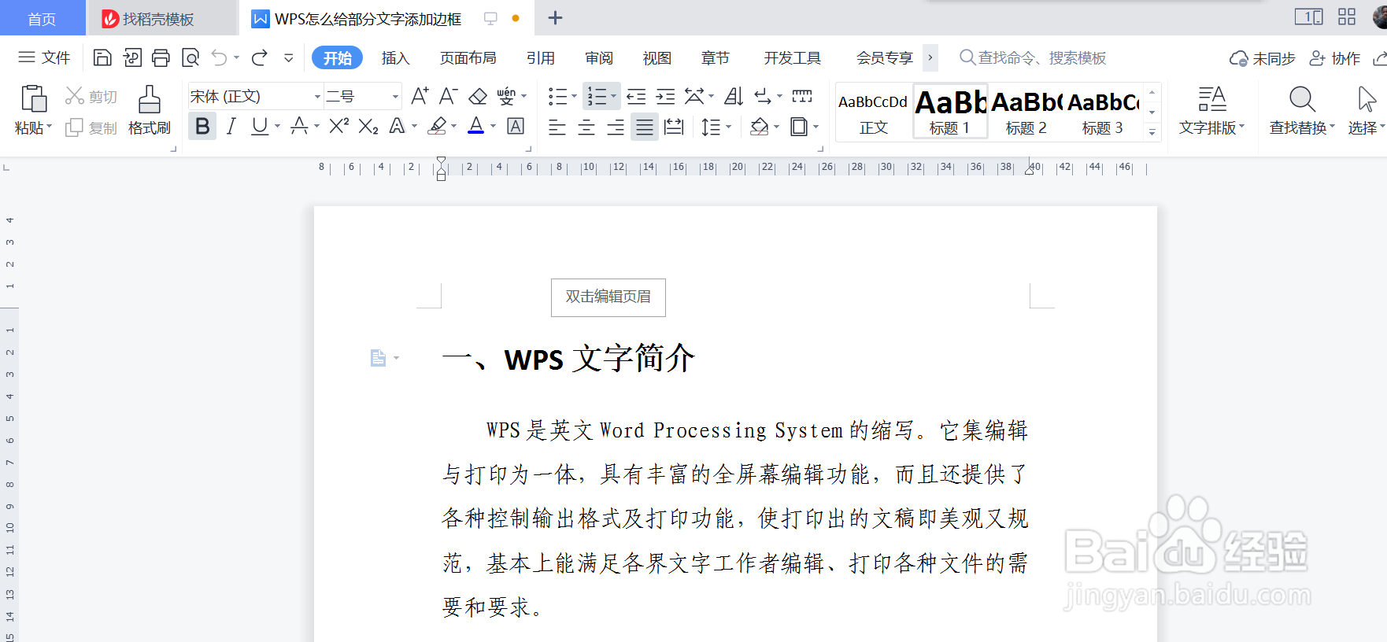Switch to the 视图 tab
Image resolution: width=1387 pixels, height=642 pixels.
[657, 57]
